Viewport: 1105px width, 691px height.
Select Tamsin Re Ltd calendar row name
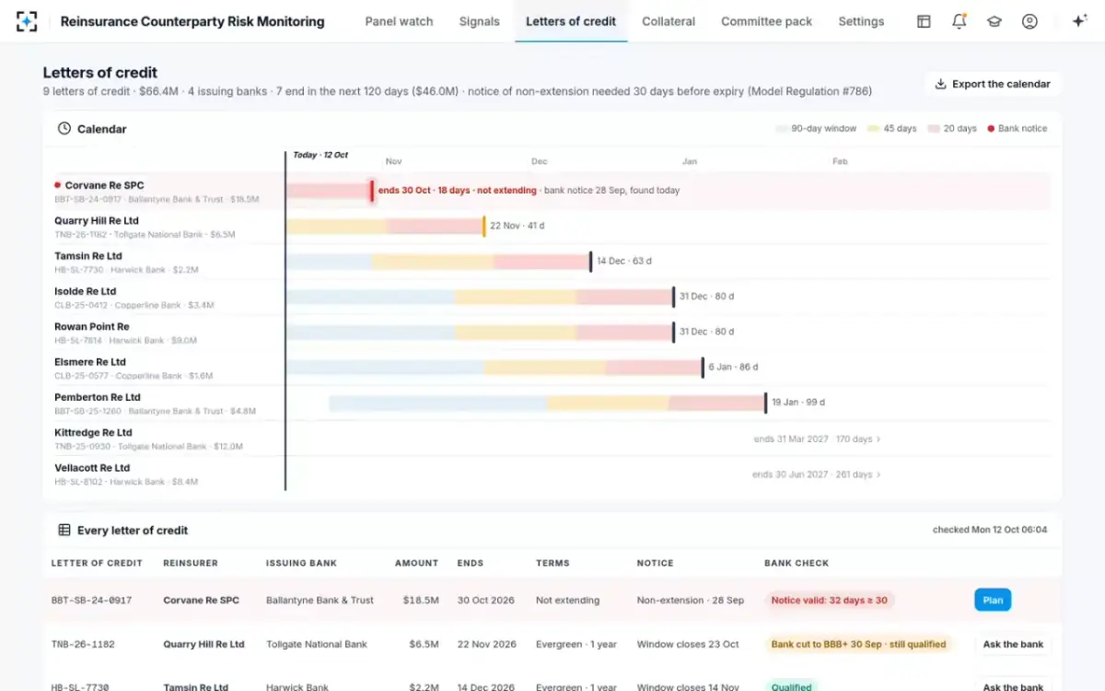(88, 256)
